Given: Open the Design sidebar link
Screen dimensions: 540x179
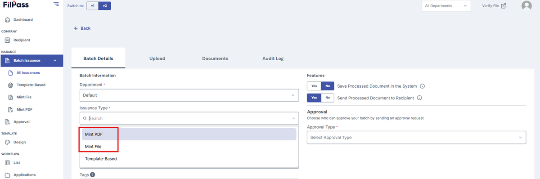Looking at the screenshot, I should [x=20, y=142].
